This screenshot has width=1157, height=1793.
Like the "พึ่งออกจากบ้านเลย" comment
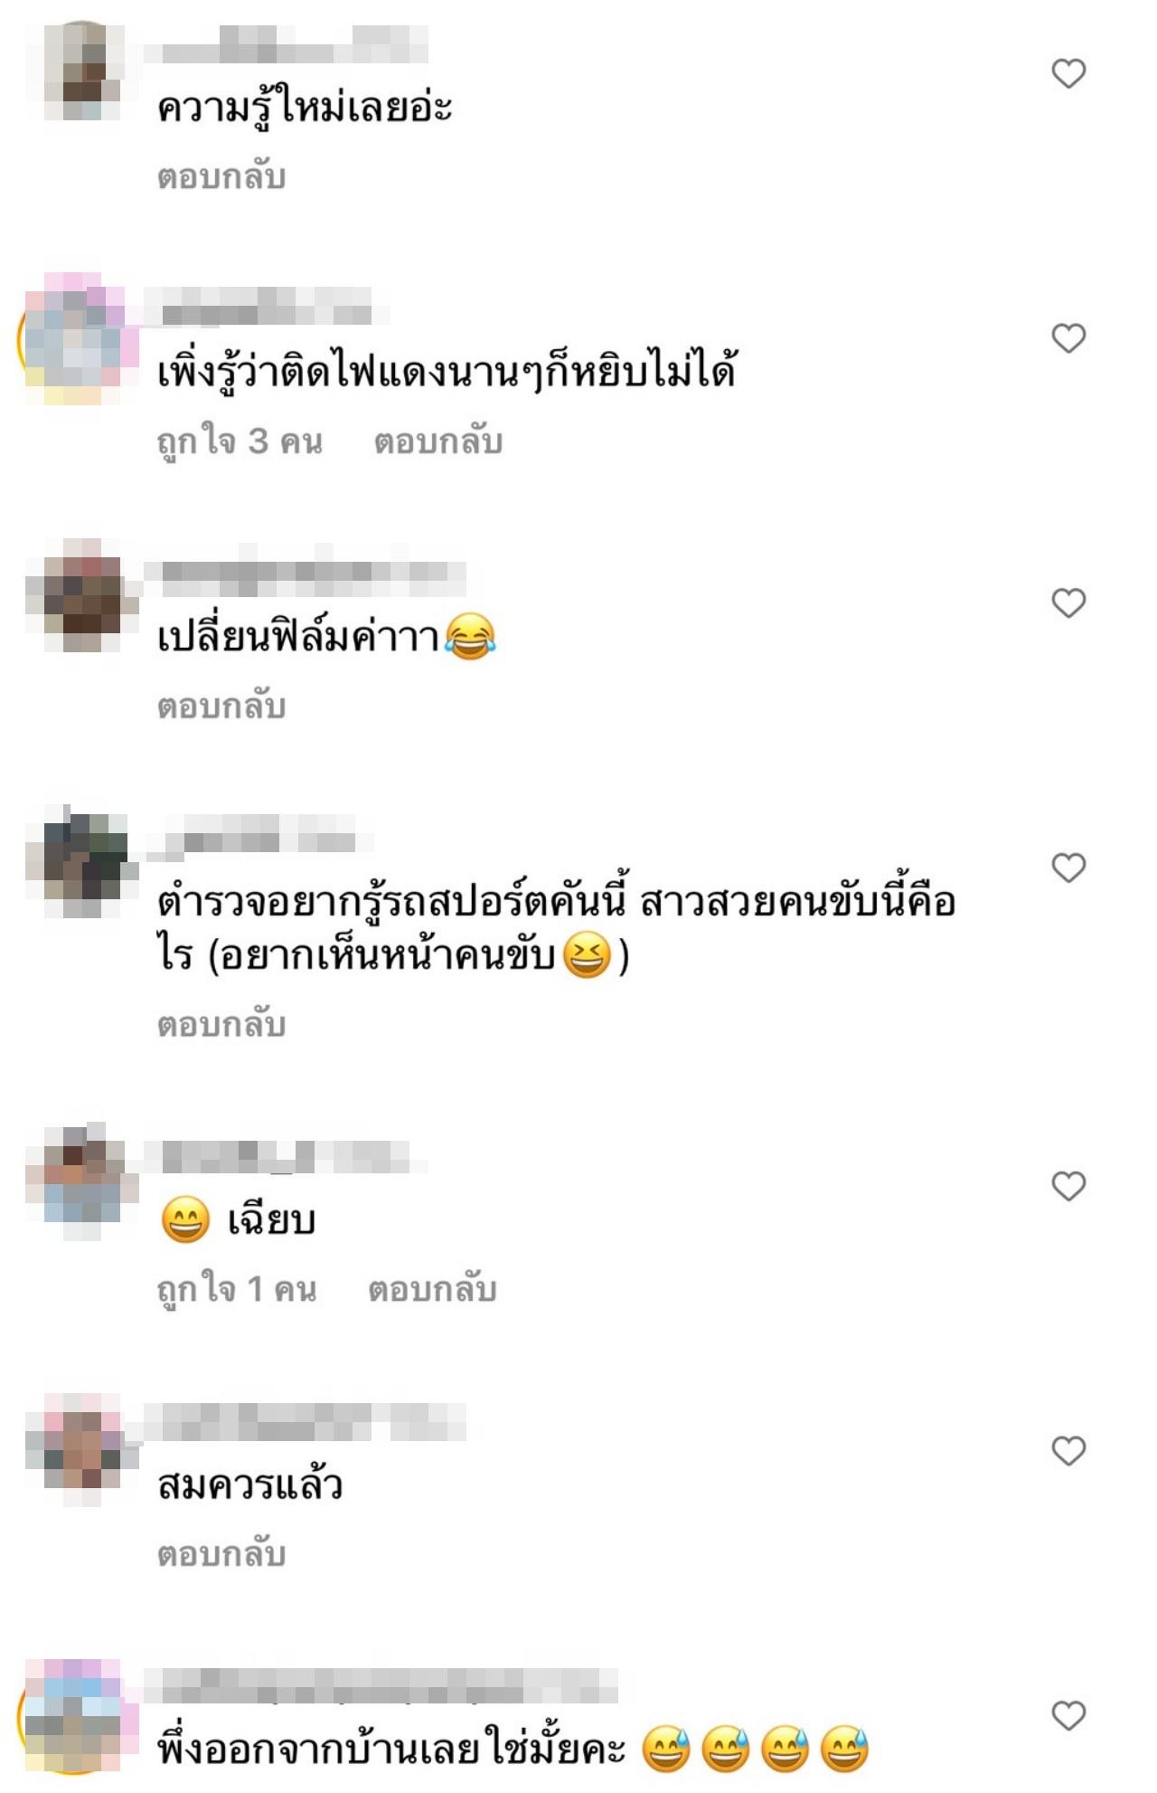click(1068, 1716)
